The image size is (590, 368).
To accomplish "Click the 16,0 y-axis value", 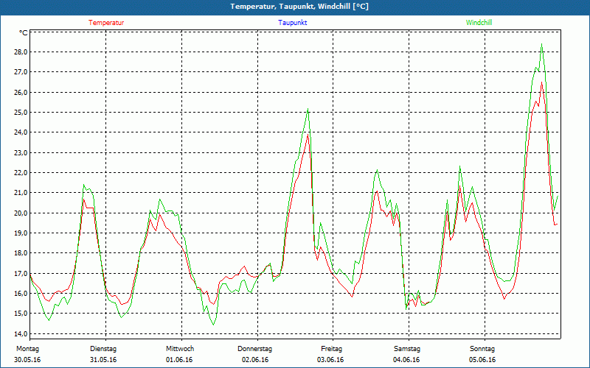I will [21, 293].
